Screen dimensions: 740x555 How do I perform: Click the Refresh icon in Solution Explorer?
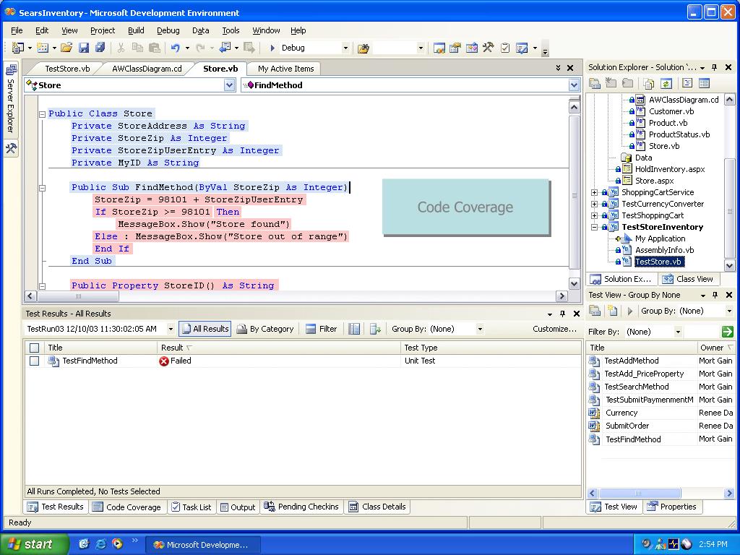(666, 84)
